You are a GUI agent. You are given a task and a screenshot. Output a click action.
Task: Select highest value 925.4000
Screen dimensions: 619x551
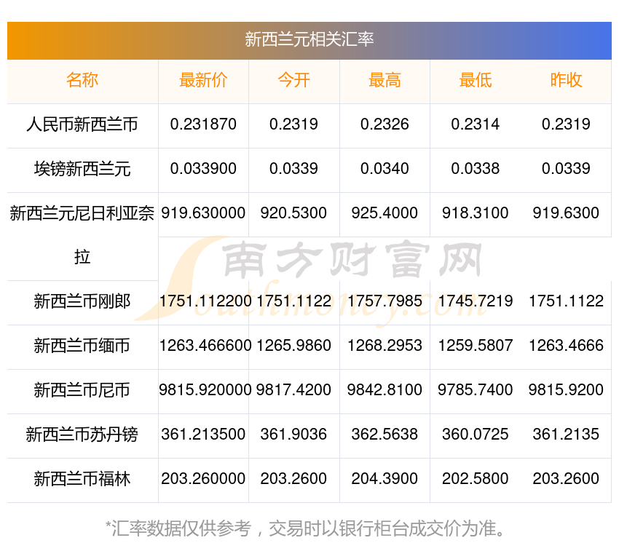tap(385, 213)
